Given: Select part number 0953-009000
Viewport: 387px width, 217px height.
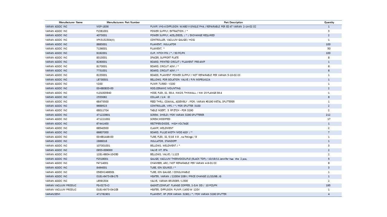Looking at the screenshot, I should click(x=104, y=150).
